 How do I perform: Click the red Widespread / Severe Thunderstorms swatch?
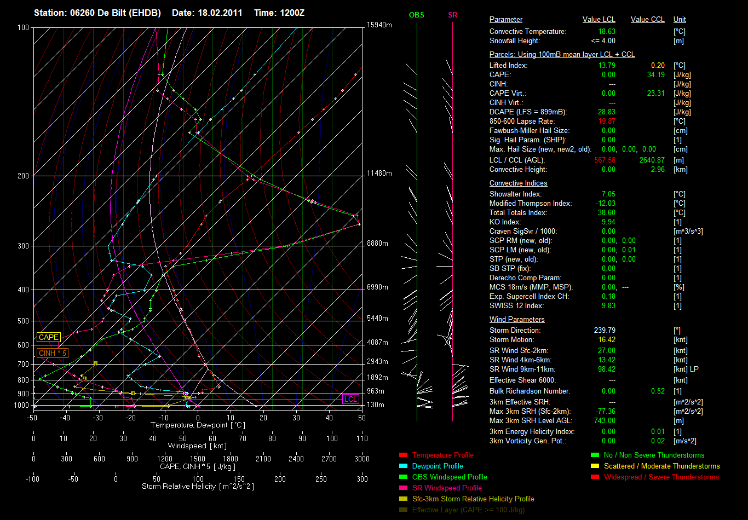pos(595,477)
